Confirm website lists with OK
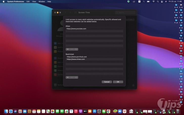This screenshot has width=184, height=115. click(118, 82)
